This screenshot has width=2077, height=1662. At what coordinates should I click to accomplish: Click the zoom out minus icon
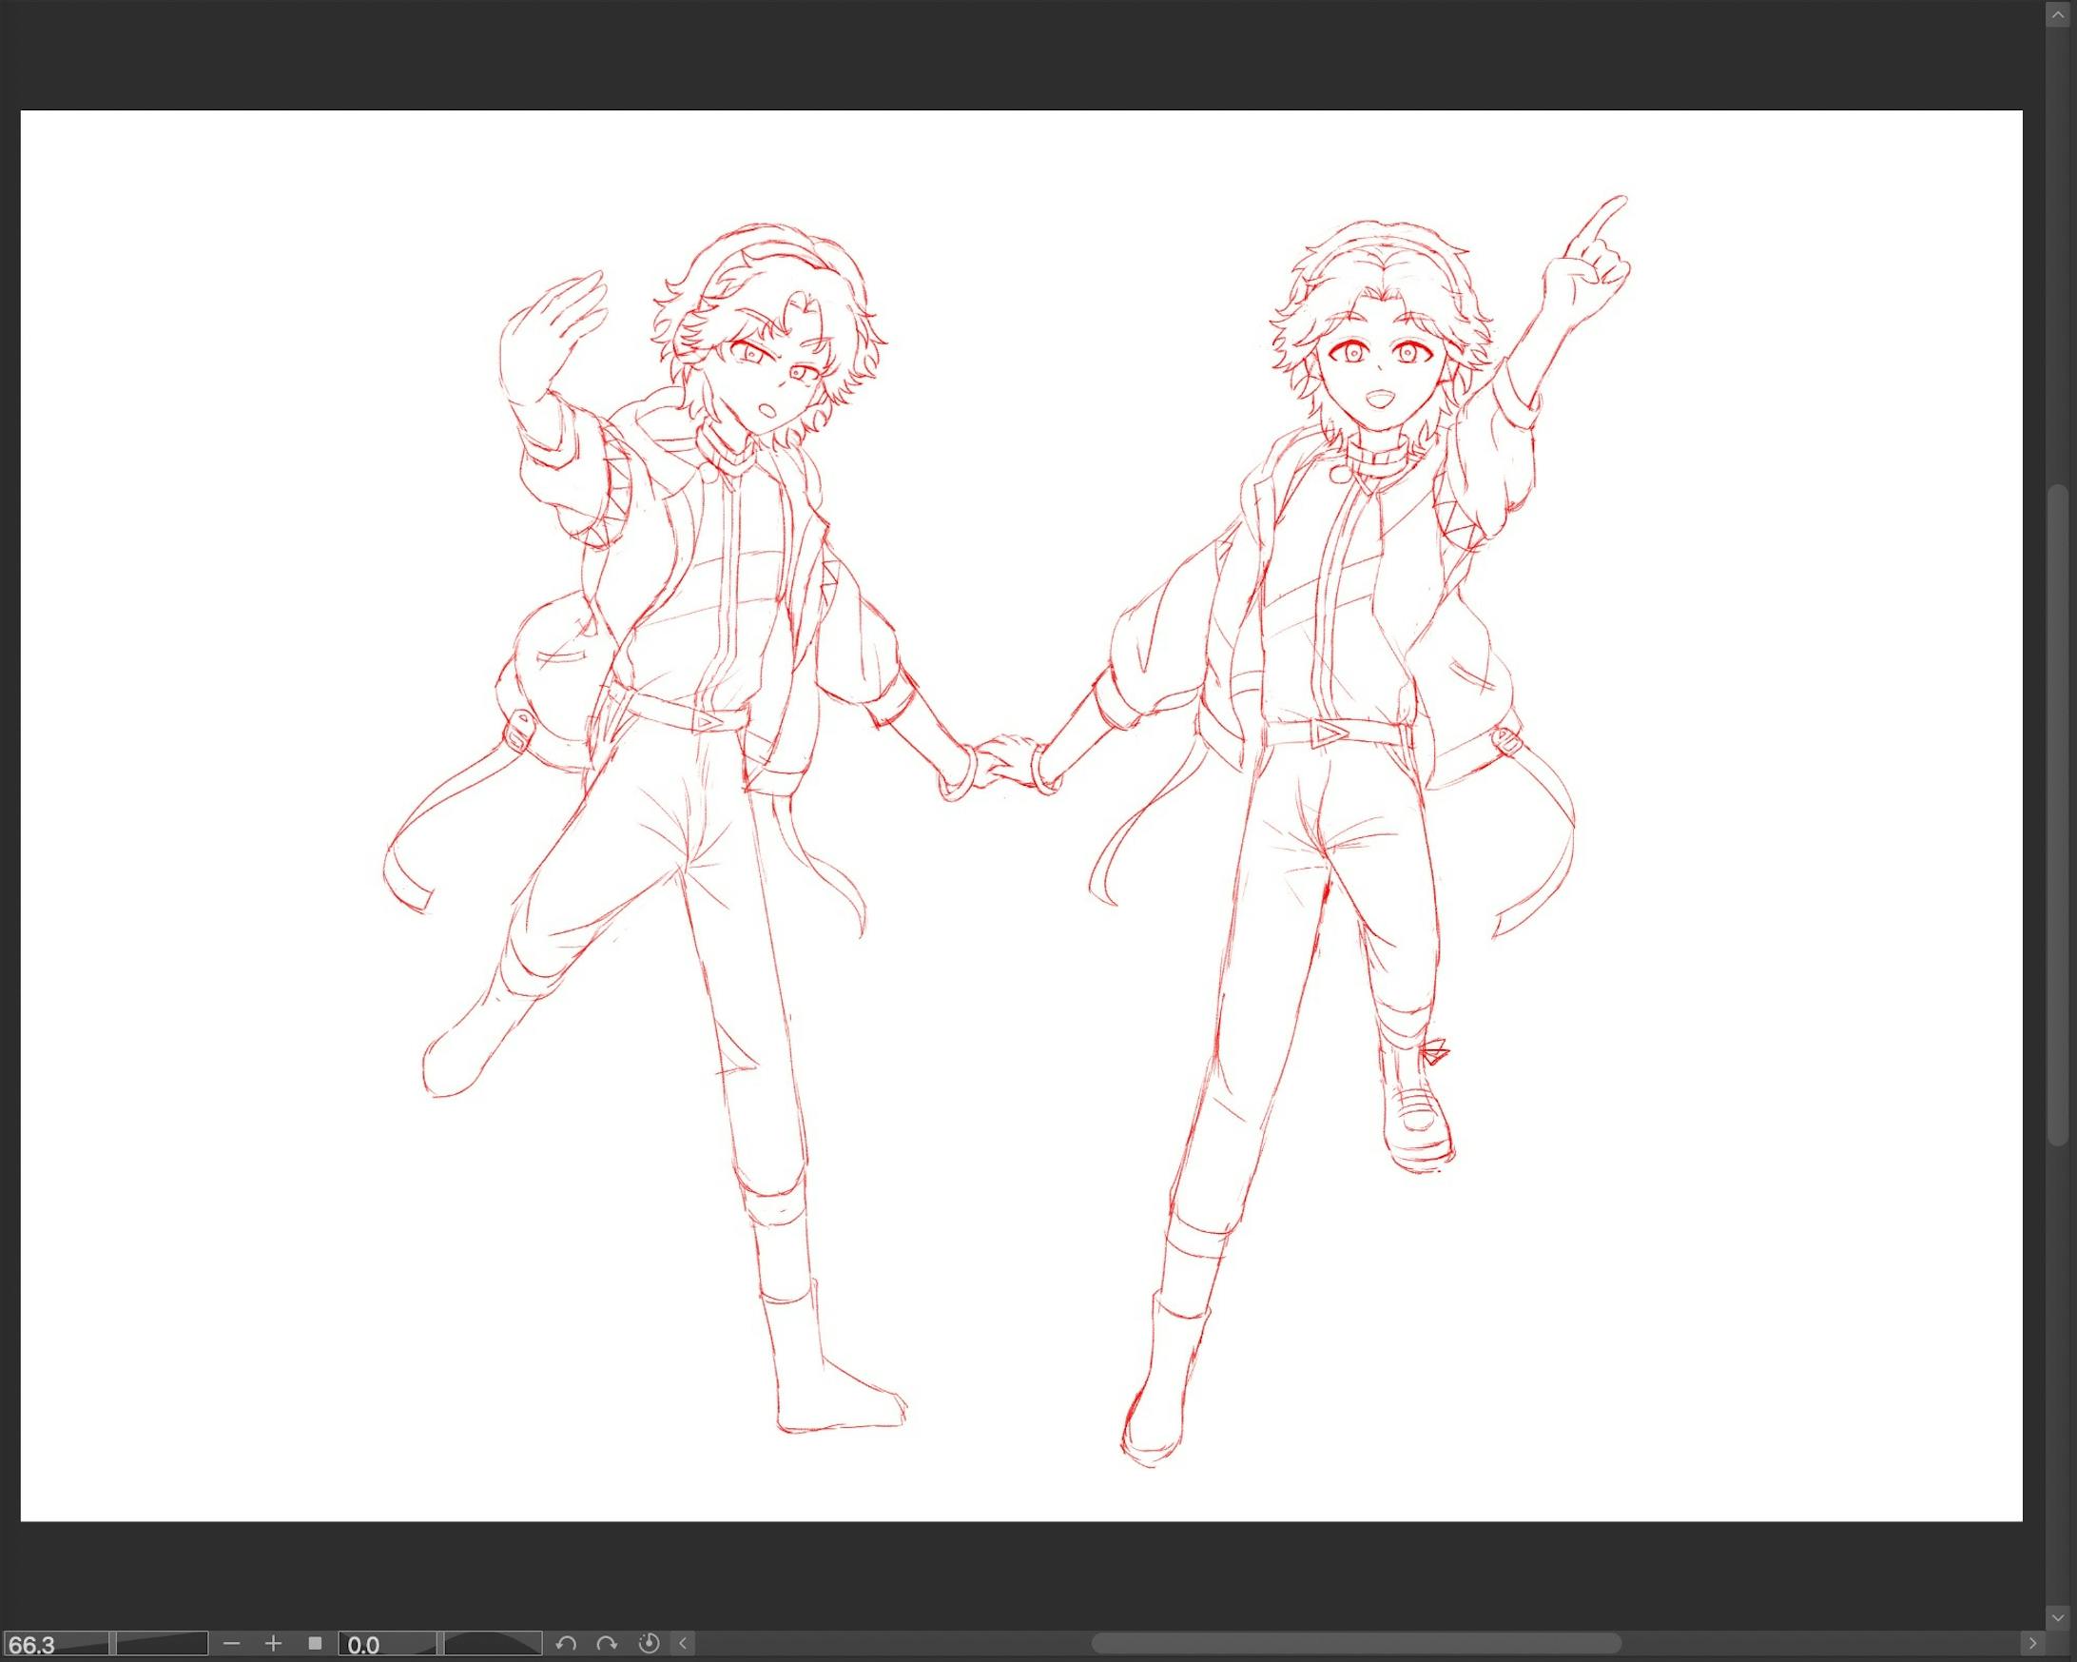coord(231,1644)
